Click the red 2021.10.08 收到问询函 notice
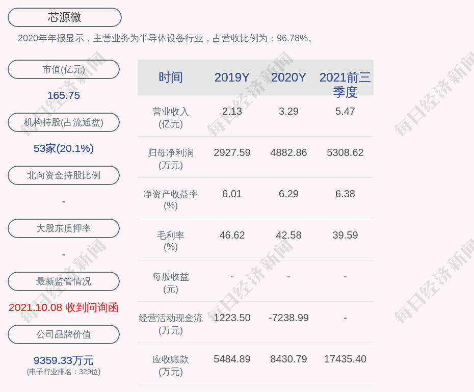 pyautogui.click(x=64, y=307)
